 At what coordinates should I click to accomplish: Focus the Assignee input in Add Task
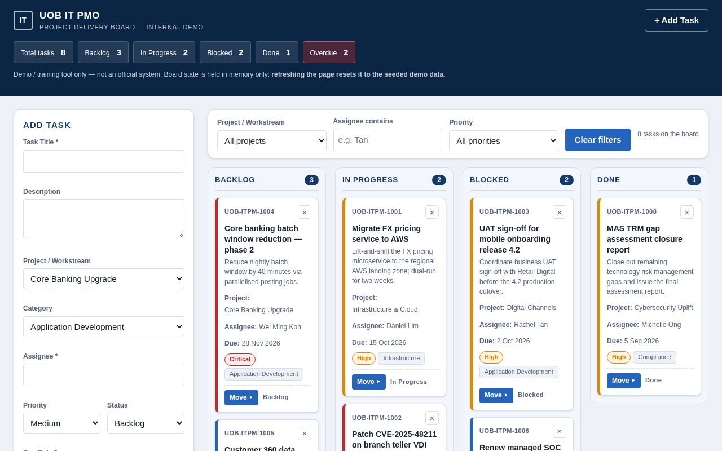[x=104, y=375]
